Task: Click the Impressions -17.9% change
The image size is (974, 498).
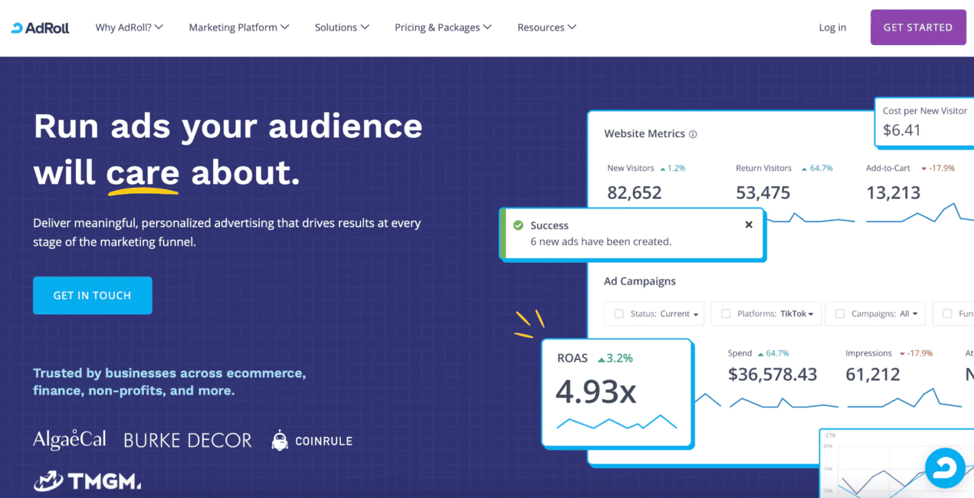Action: tap(916, 353)
